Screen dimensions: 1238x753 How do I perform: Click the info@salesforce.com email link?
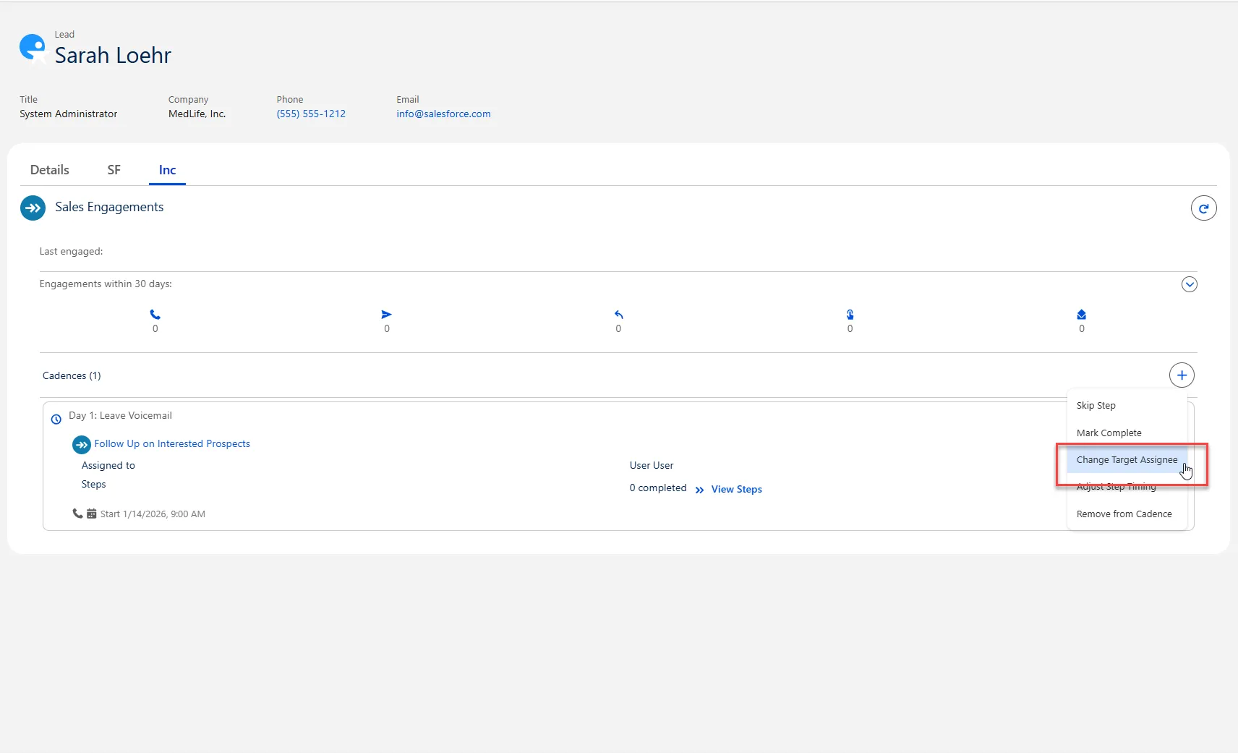point(443,114)
